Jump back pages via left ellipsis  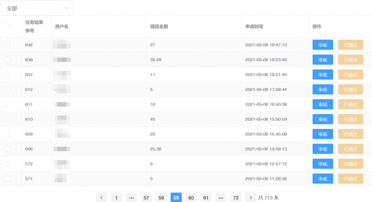pyautogui.click(x=131, y=198)
